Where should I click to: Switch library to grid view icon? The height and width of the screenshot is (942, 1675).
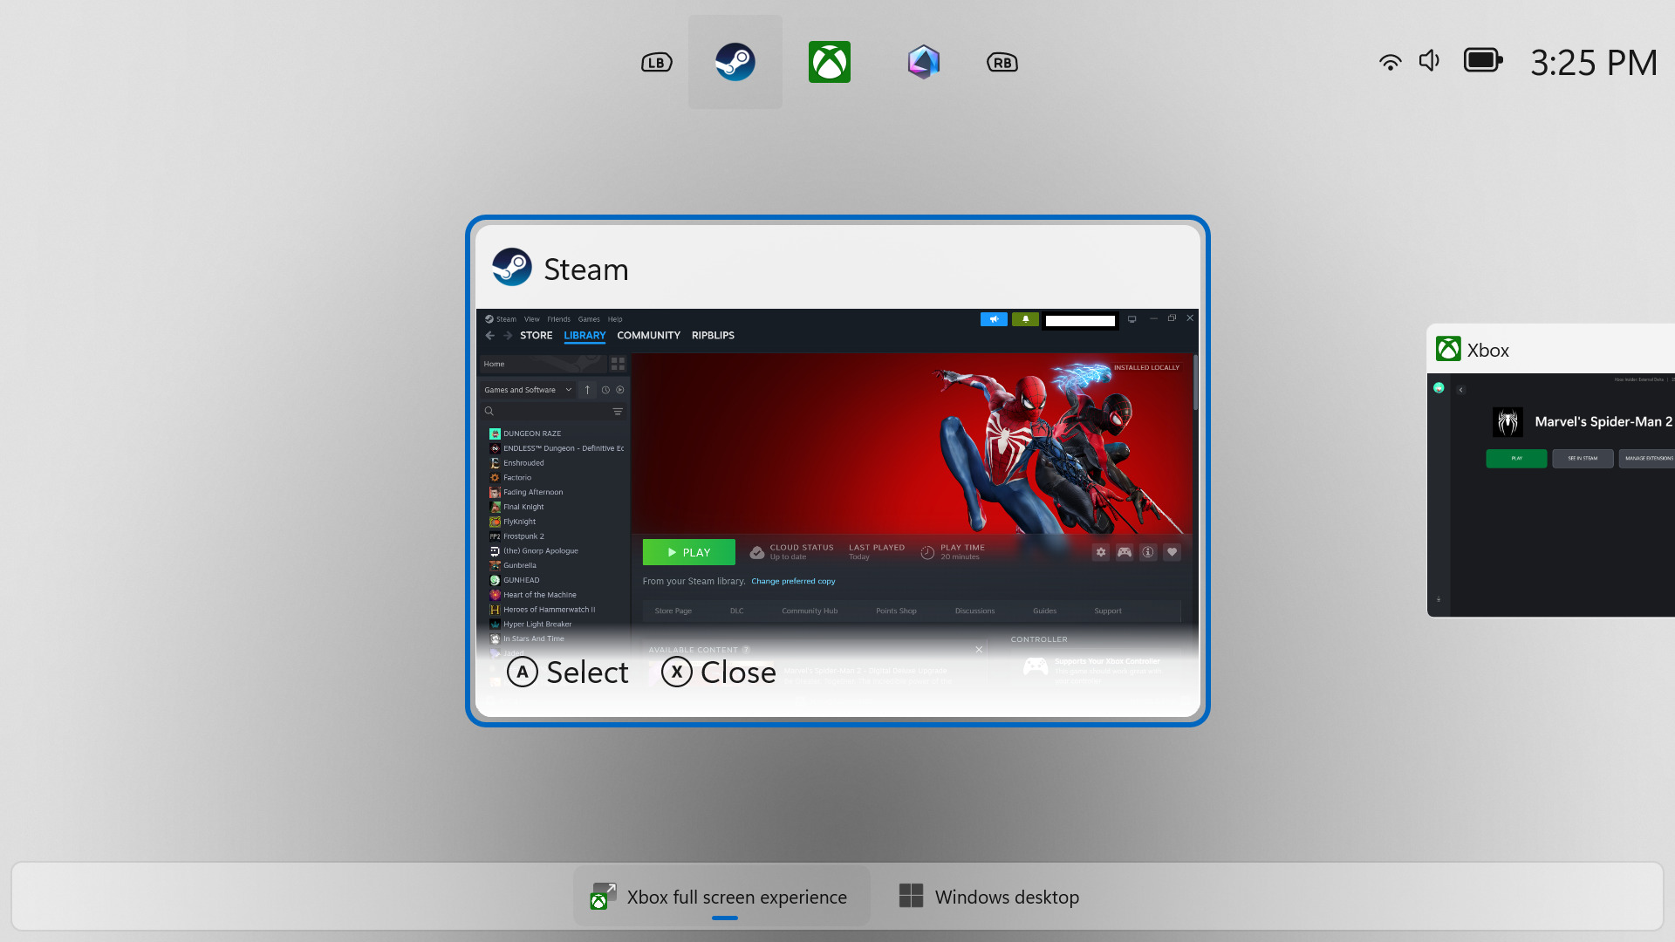coord(619,363)
